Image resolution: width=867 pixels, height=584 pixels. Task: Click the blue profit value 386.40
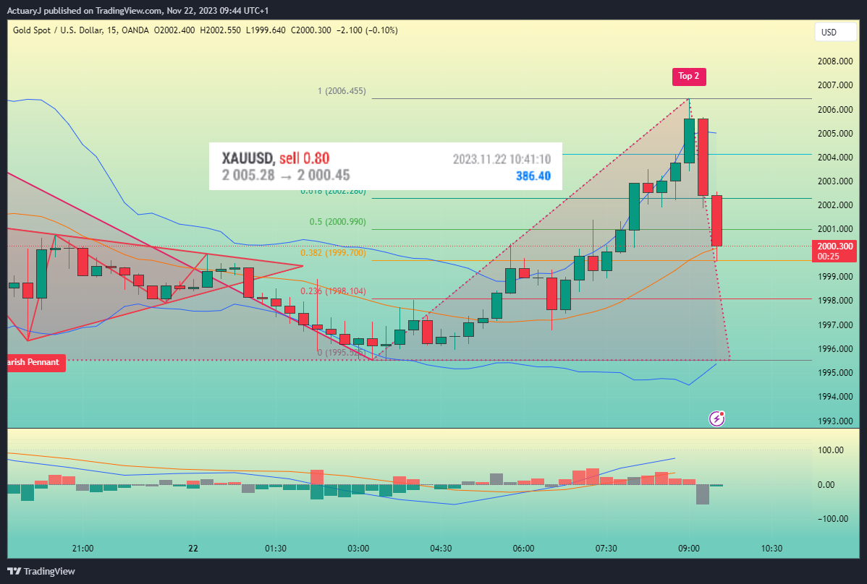pos(533,176)
